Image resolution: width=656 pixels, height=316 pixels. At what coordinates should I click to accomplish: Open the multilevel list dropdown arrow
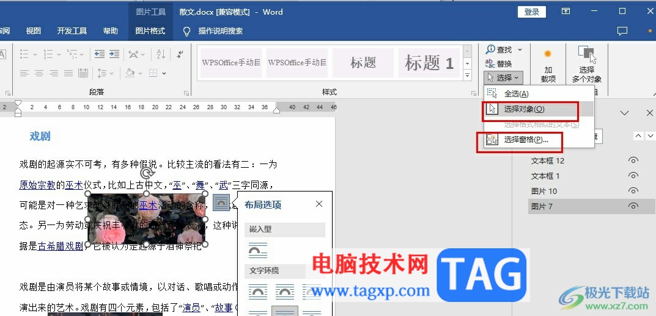81,54
